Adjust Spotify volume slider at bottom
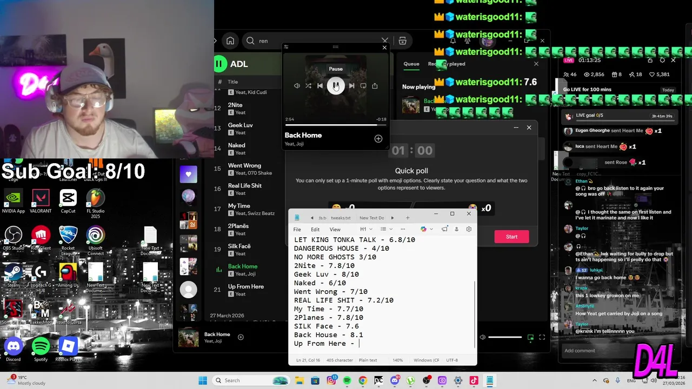692x389 pixels. (505, 337)
